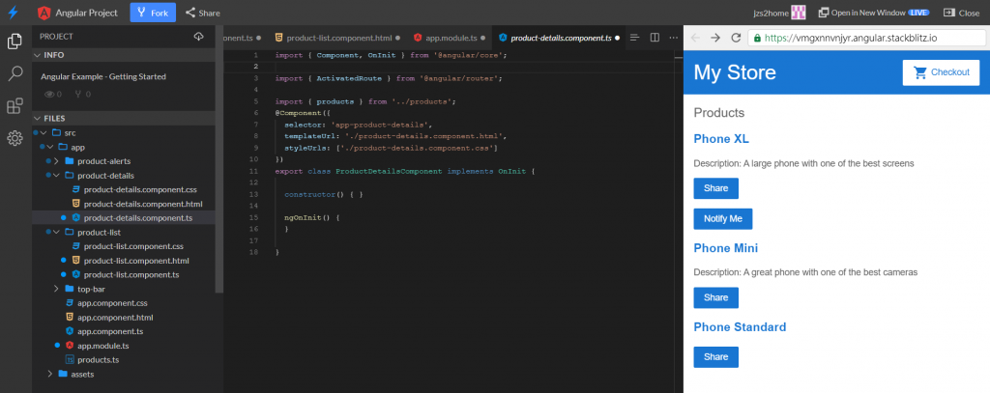Open product-list.component.ts file

131,275
